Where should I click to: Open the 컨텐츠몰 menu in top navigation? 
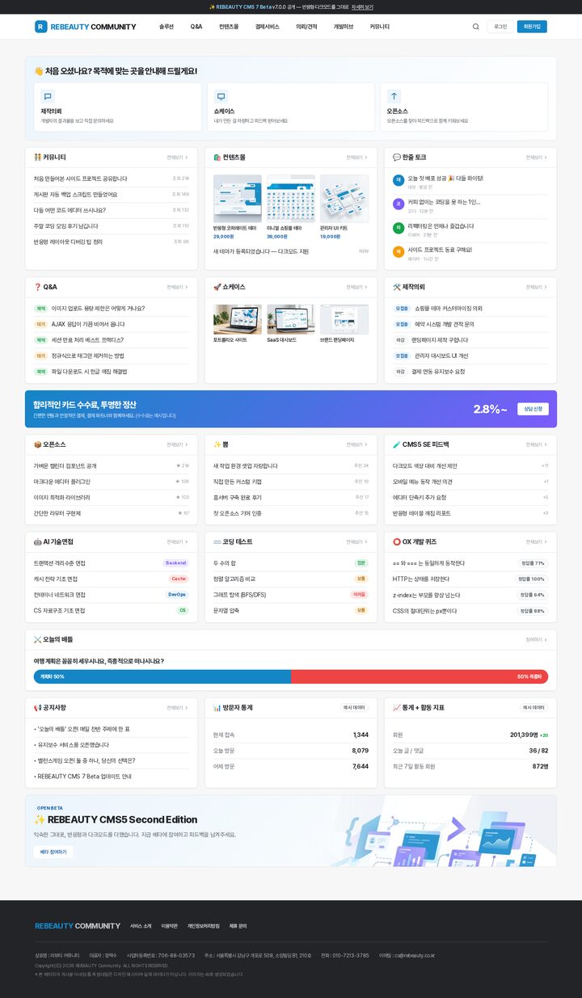229,27
